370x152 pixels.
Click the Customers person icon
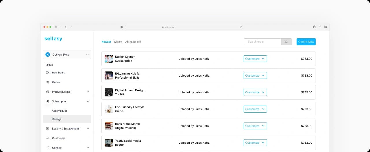pos(48,138)
